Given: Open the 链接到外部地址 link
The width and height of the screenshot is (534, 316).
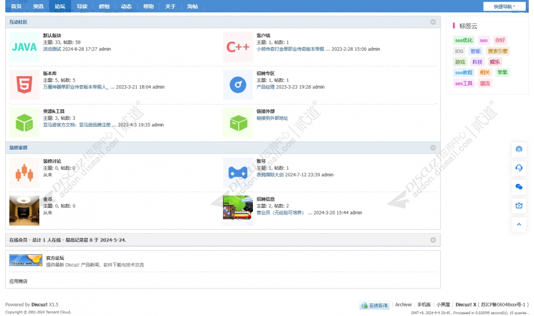Looking at the screenshot, I should [272, 118].
